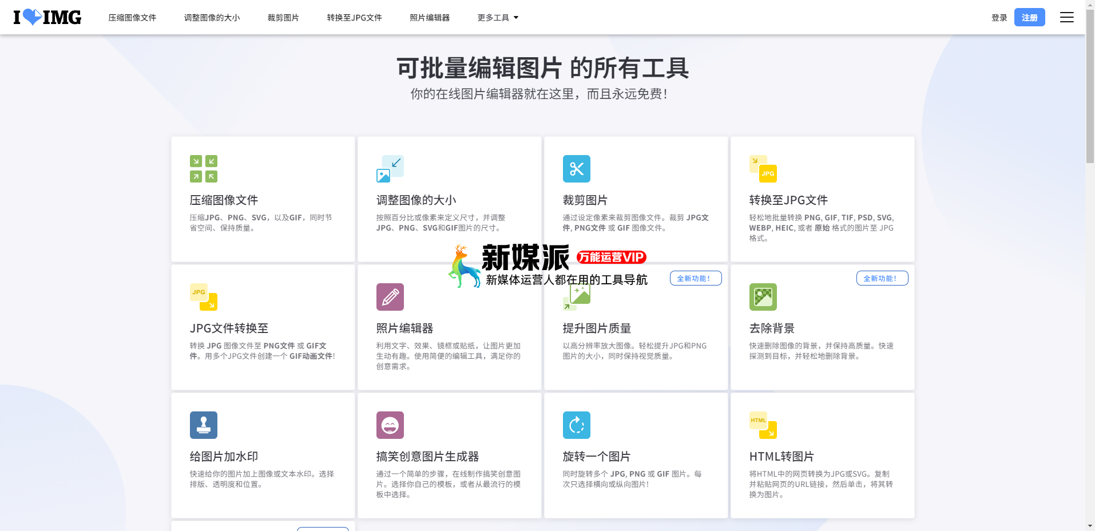Open the 提升图片质量 card title
This screenshot has width=1095, height=531.
(597, 328)
